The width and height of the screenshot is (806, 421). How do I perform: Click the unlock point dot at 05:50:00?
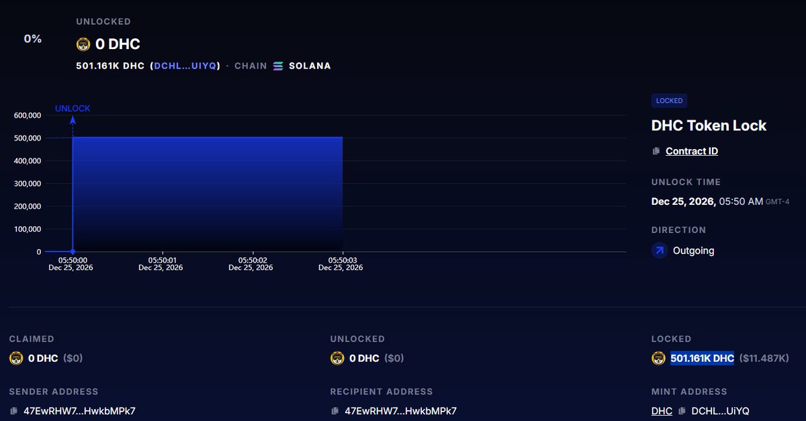point(73,252)
